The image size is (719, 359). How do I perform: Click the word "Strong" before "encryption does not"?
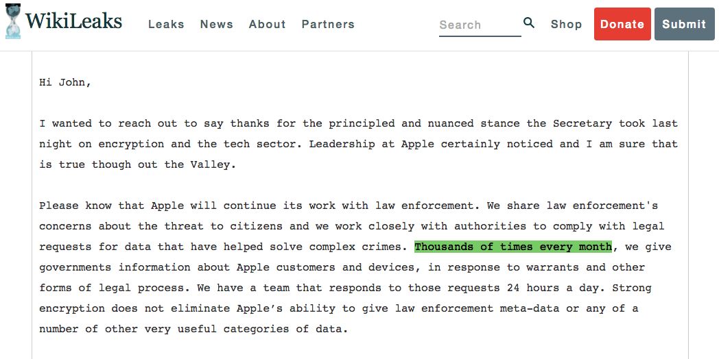(x=632, y=288)
